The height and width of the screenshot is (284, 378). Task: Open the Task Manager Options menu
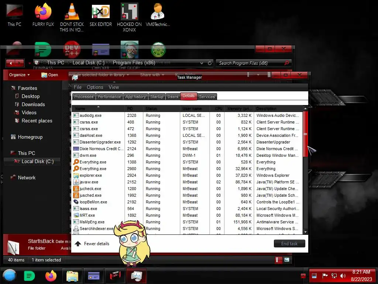pos(95,87)
